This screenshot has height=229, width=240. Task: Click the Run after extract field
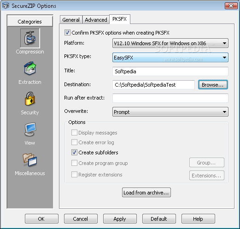170,98
